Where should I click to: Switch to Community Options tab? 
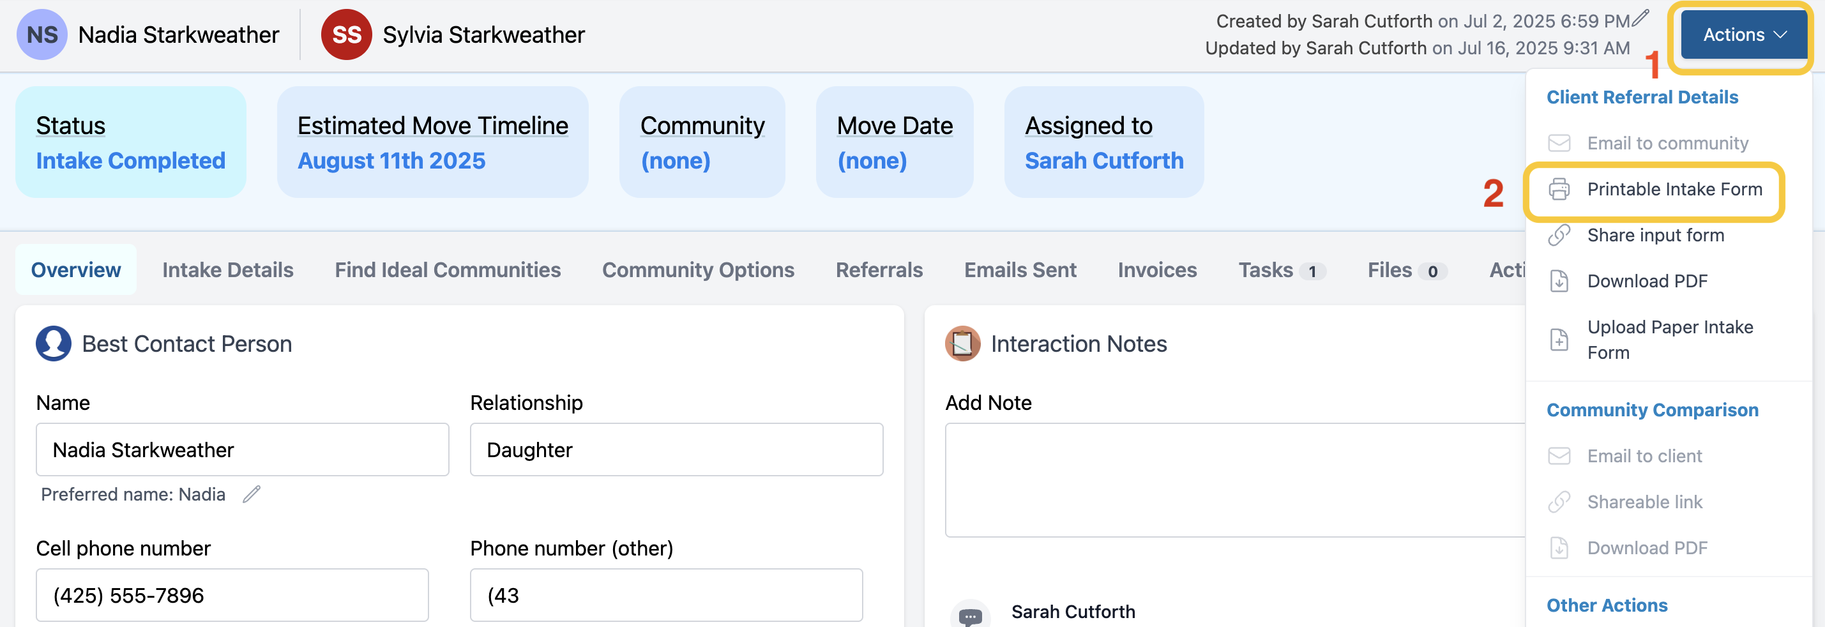click(698, 269)
